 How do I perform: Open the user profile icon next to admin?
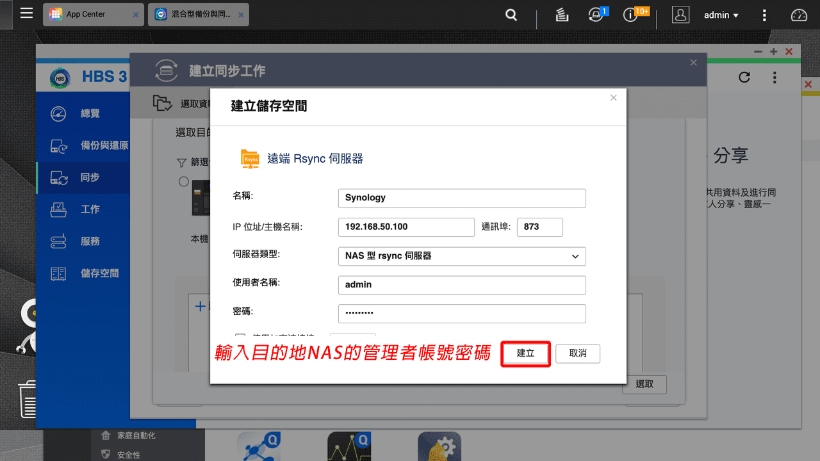680,14
